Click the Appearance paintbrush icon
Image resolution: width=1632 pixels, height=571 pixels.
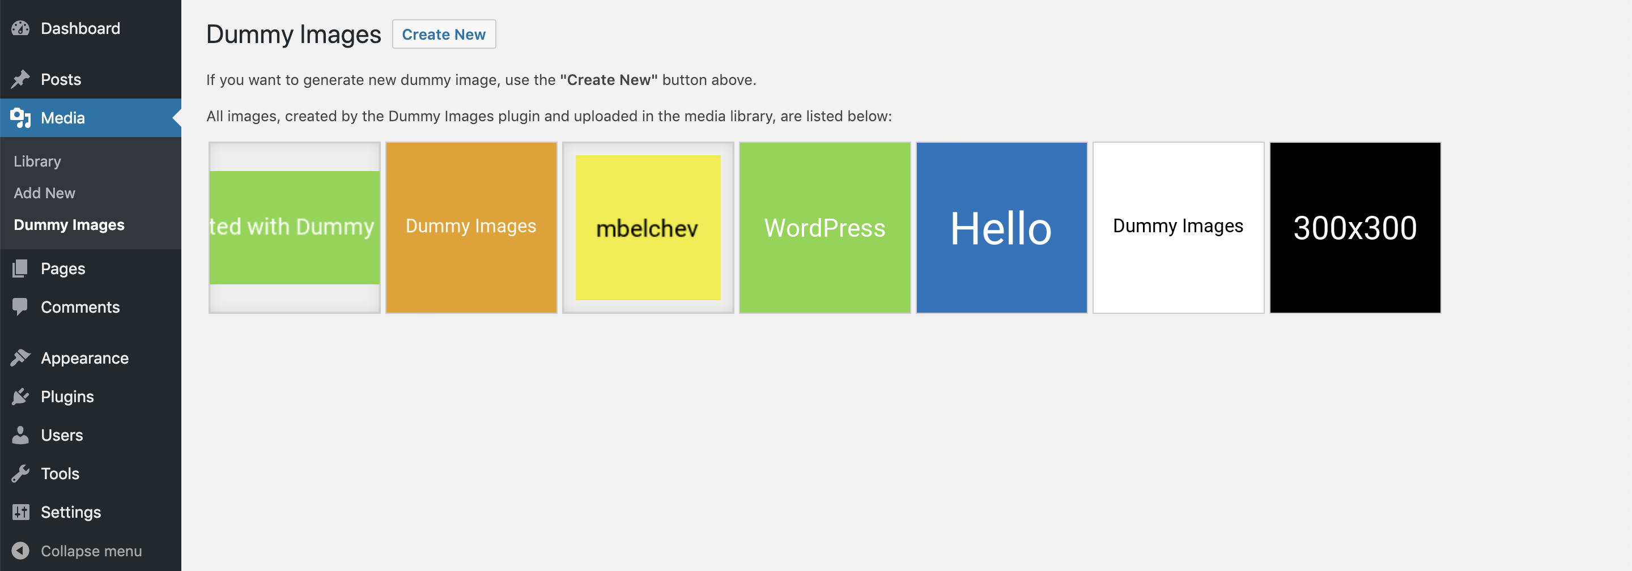pyautogui.click(x=20, y=359)
